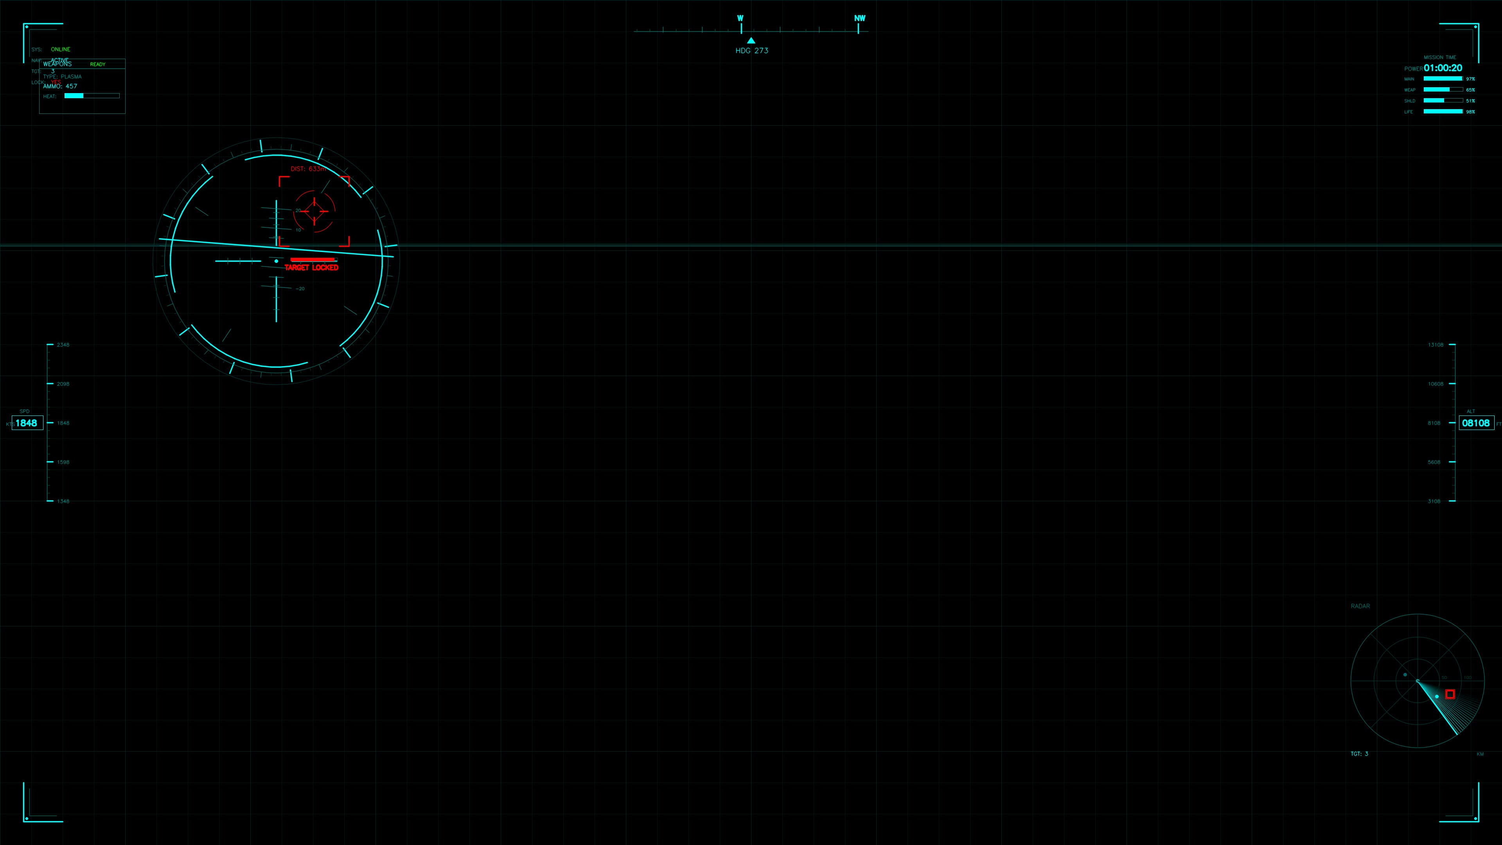Toggle NAV from ACTIVE state
This screenshot has height=845, width=1502.
pos(60,60)
